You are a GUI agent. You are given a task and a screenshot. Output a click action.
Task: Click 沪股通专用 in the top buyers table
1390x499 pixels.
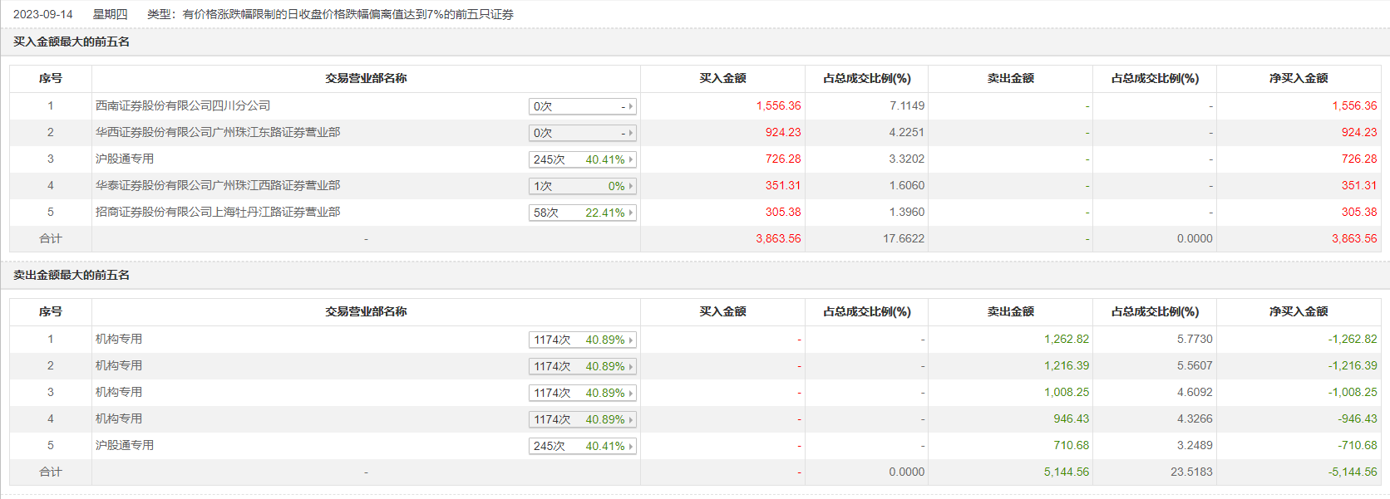click(125, 159)
